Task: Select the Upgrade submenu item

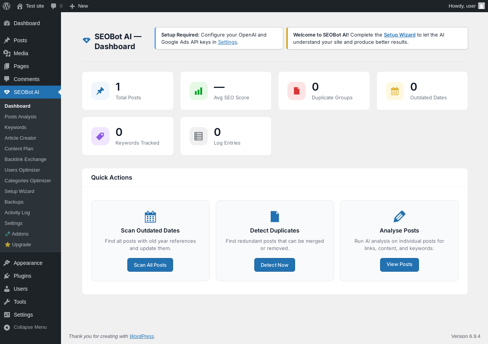Action: 18,245
